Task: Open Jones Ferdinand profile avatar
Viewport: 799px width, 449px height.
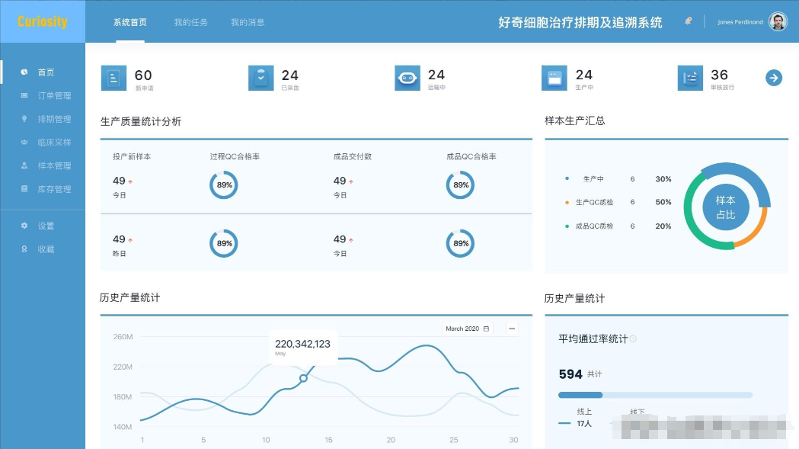Action: pos(778,21)
